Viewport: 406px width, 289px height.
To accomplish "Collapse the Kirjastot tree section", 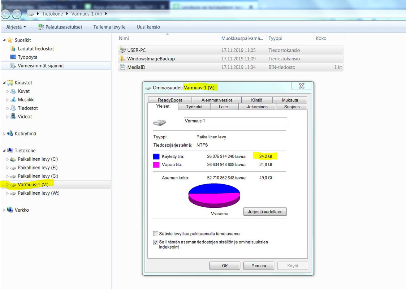I will tap(4, 83).
